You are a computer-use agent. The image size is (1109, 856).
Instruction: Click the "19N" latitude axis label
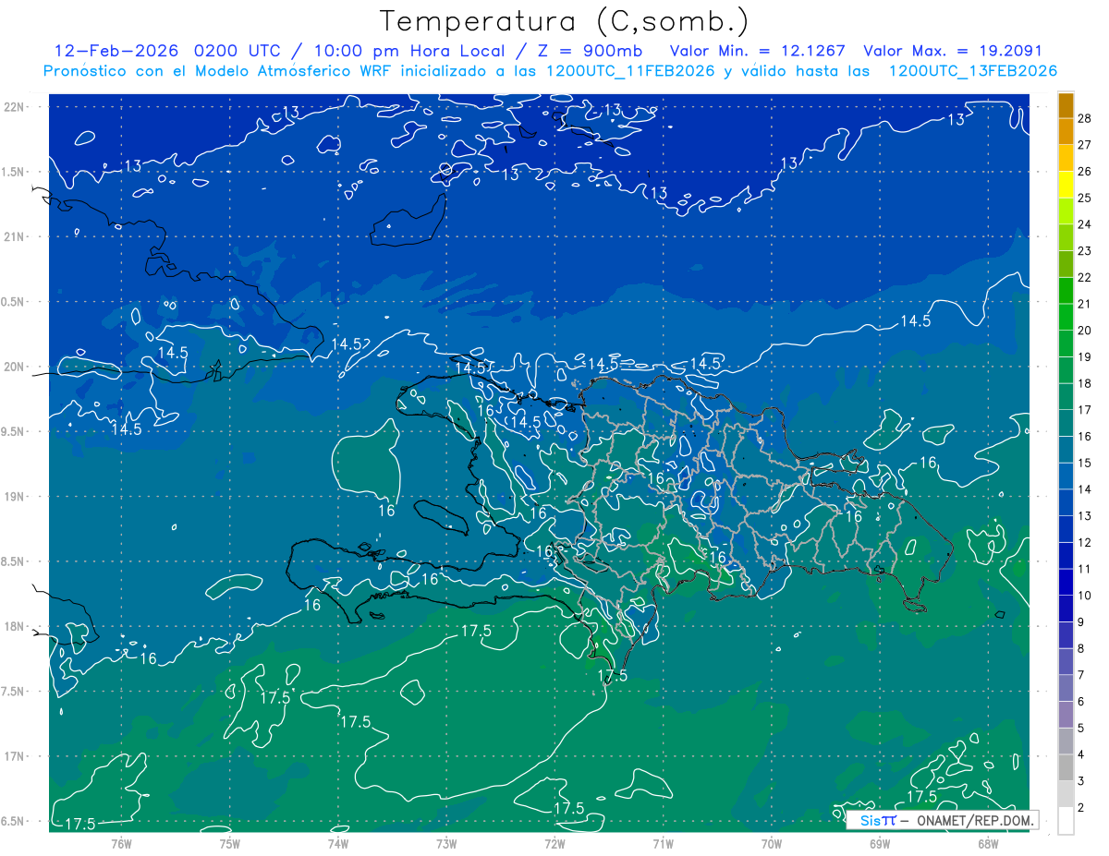pyautogui.click(x=15, y=497)
